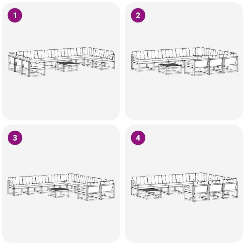Select the front-left seat module in panel 1

(x=34, y=68)
